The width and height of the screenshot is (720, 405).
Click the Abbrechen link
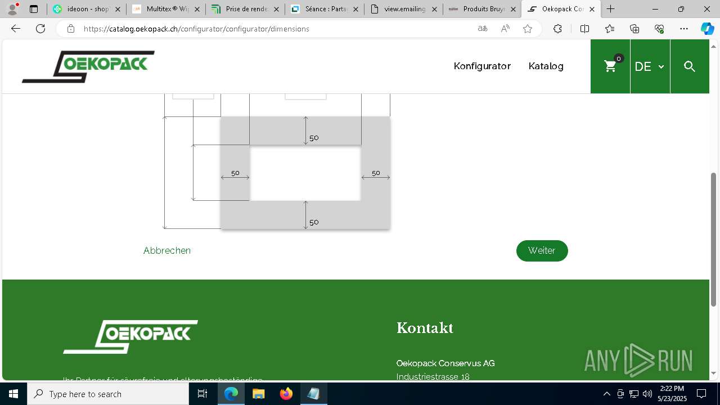pyautogui.click(x=167, y=250)
